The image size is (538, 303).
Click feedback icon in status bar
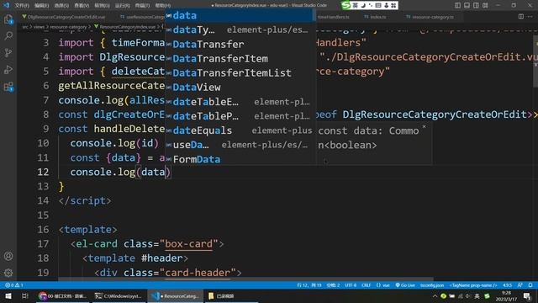click(520, 285)
